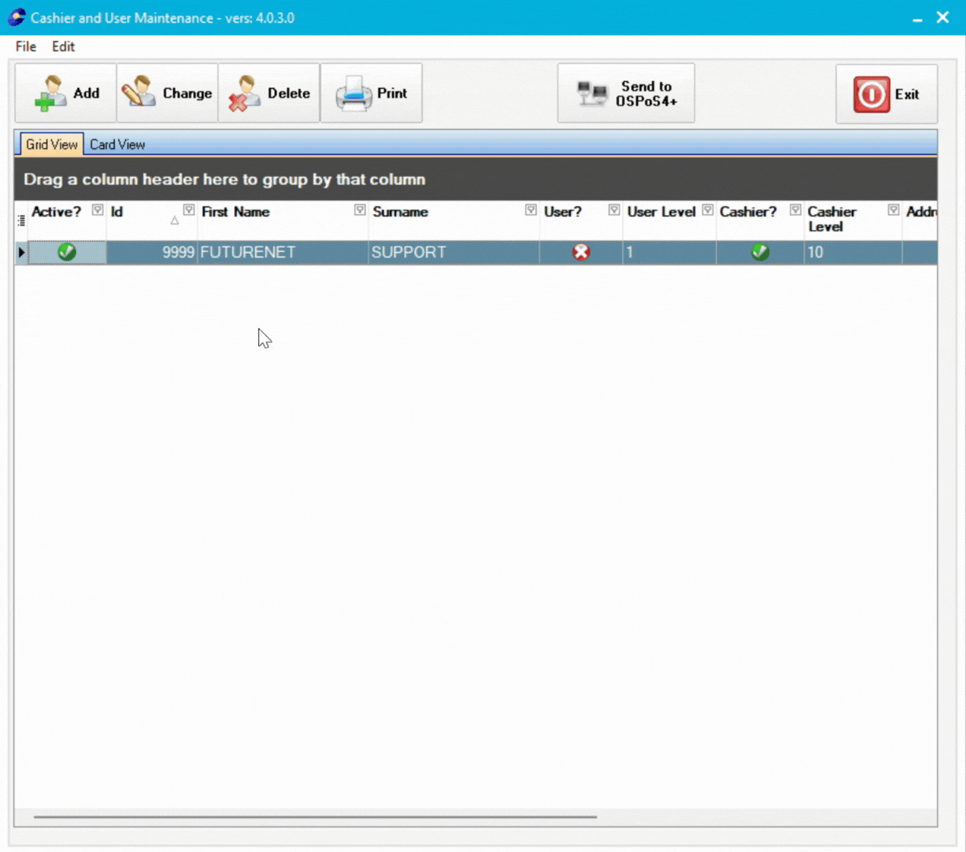Select the SUPPORT surname cell
966x852 pixels.
pos(453,252)
